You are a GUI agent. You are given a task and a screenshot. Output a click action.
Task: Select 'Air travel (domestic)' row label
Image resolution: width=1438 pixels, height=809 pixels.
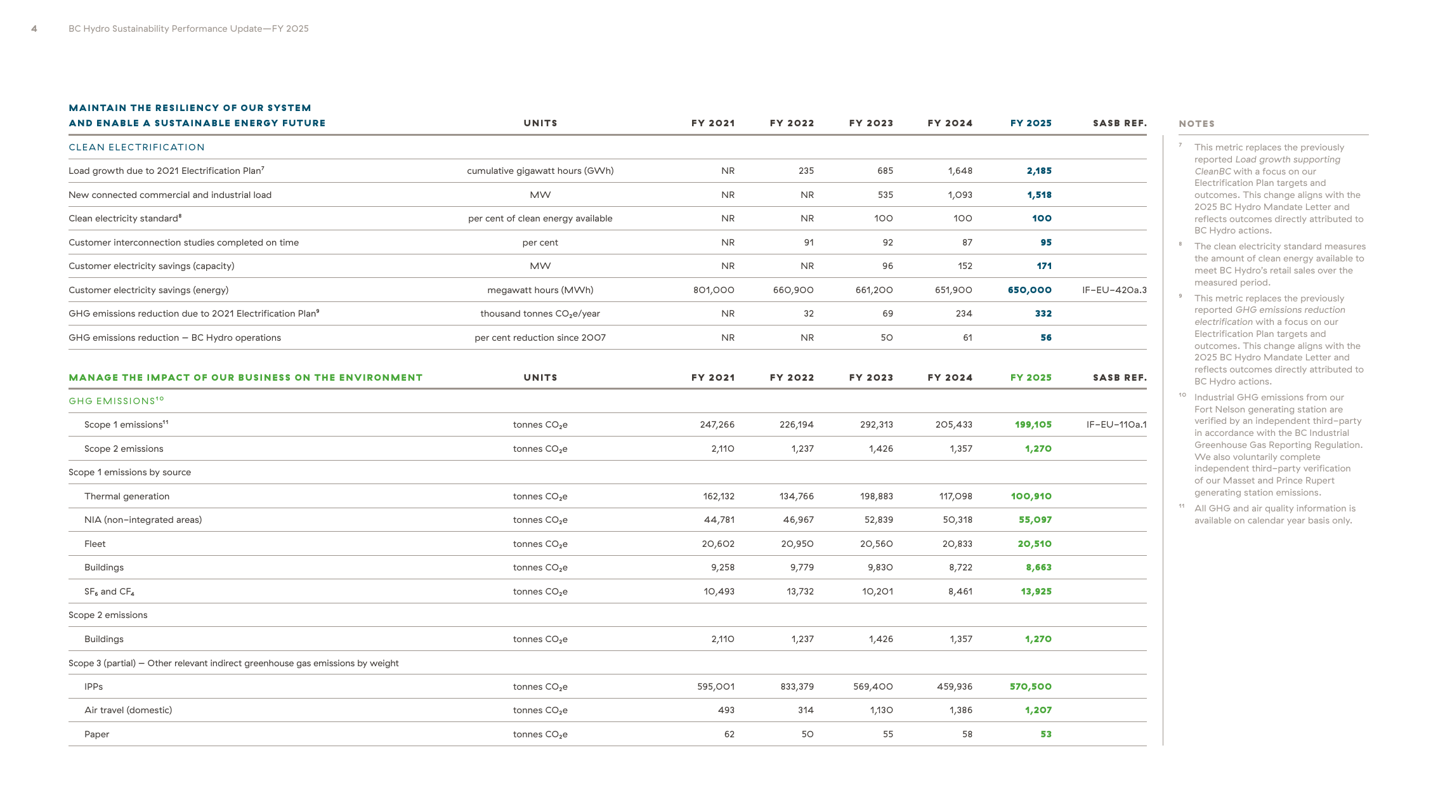pos(128,710)
